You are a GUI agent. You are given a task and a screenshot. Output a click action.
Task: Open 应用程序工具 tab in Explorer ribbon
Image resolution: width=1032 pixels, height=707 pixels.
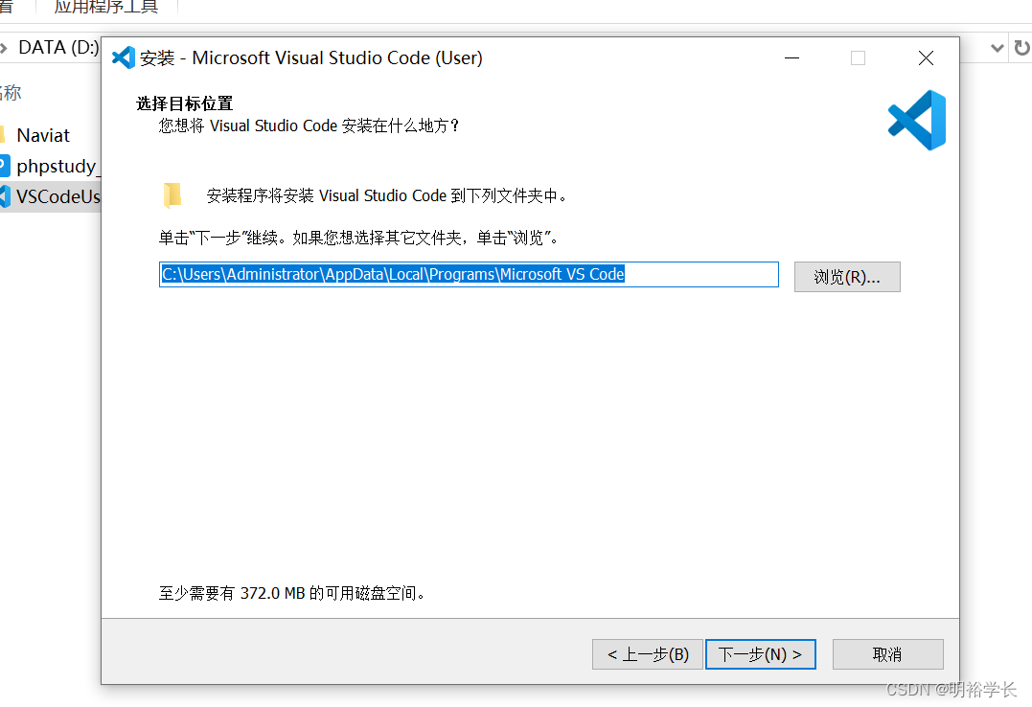[106, 8]
